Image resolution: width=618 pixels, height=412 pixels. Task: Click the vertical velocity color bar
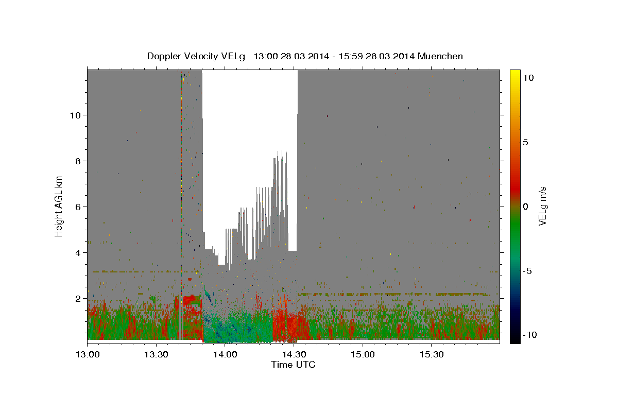click(x=514, y=206)
